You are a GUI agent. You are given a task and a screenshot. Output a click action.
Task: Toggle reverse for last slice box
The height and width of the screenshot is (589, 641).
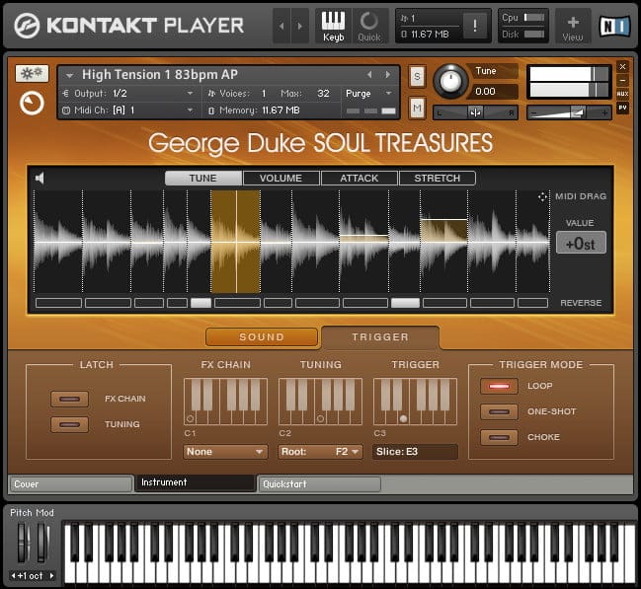532,303
